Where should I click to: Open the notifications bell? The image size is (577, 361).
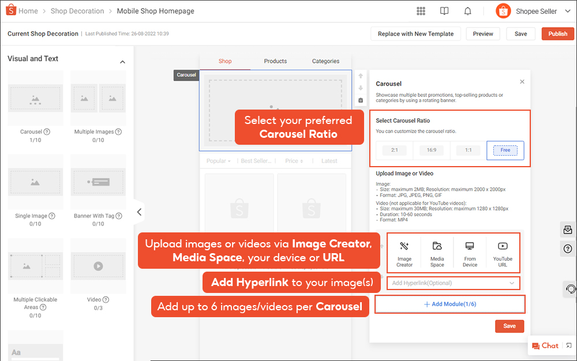click(x=467, y=11)
